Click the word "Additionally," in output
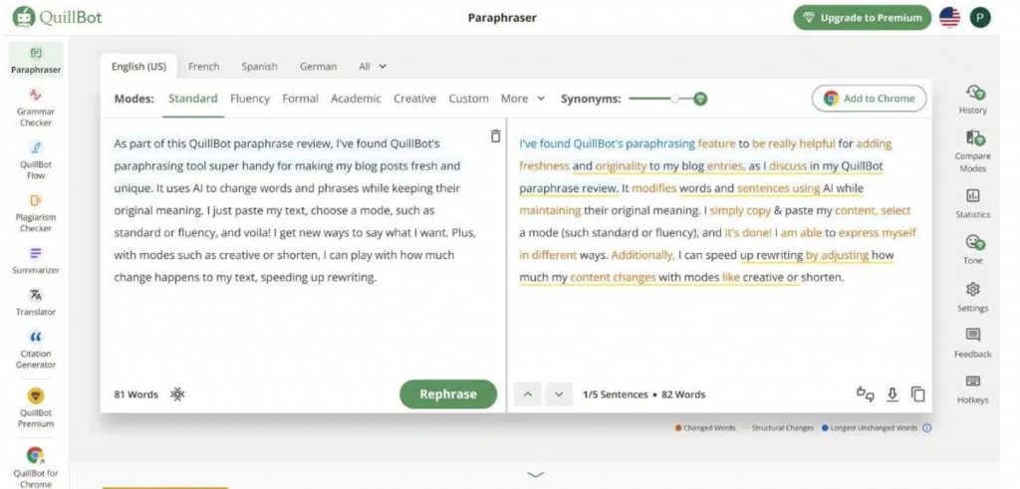Image resolution: width=1020 pixels, height=489 pixels. click(x=642, y=256)
